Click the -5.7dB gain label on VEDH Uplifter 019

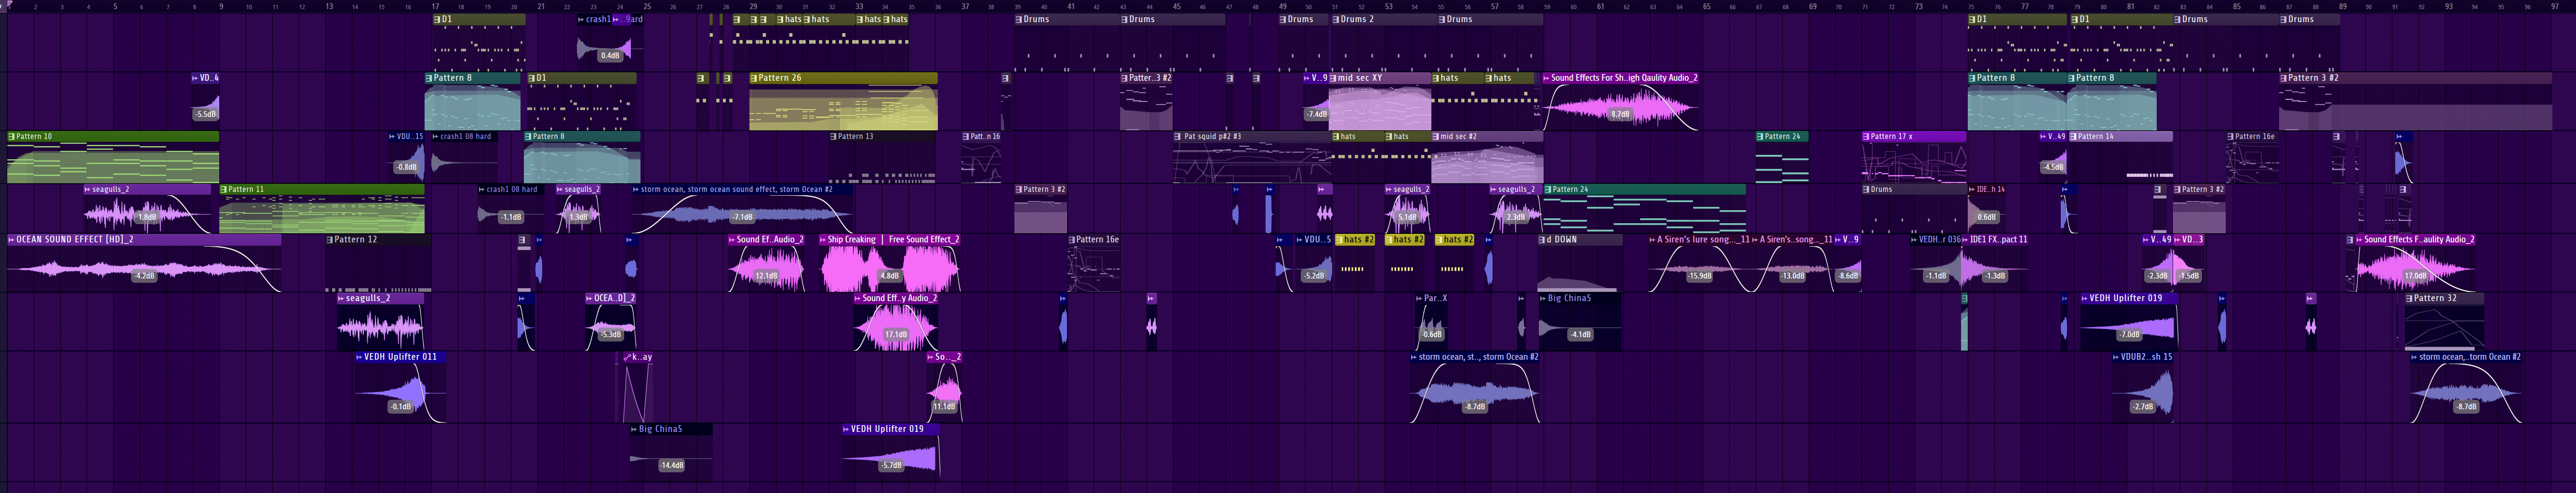[891, 466]
